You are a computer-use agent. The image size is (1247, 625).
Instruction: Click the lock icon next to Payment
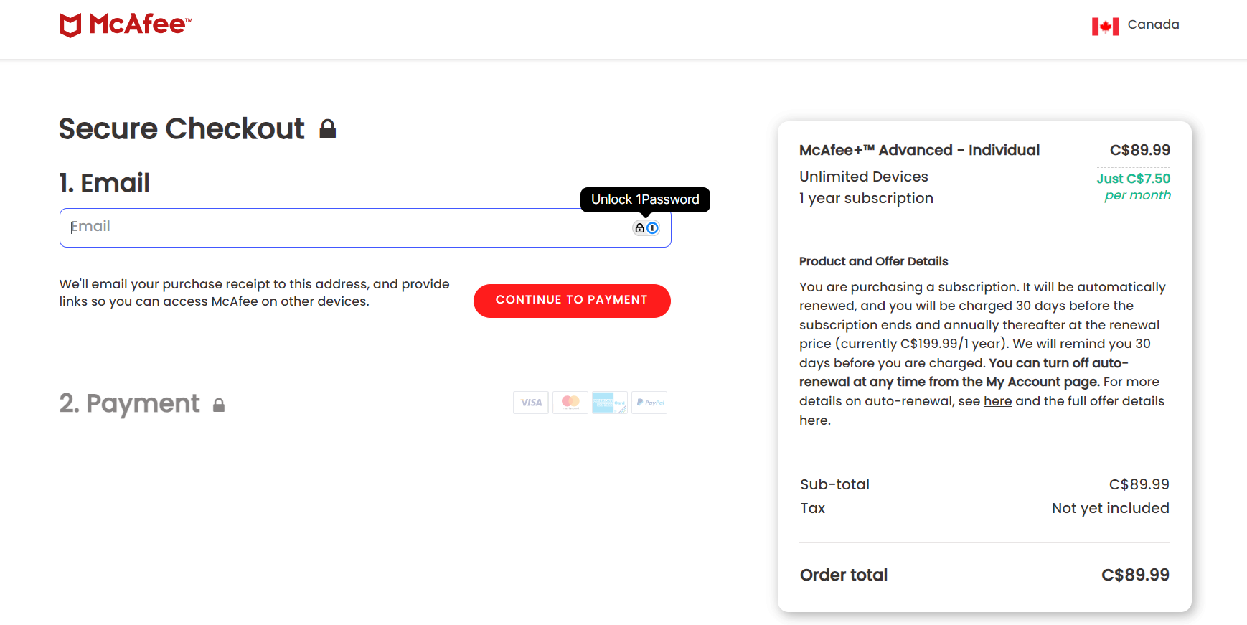(x=219, y=405)
